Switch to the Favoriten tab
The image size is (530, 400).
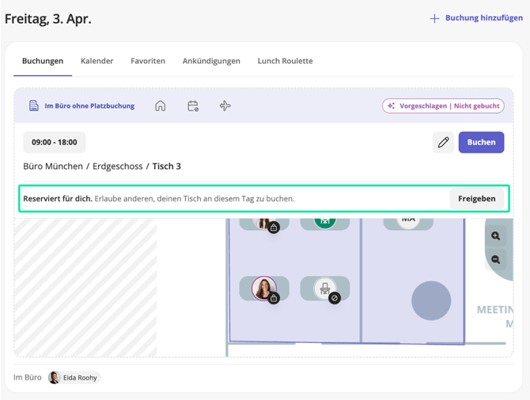point(148,61)
